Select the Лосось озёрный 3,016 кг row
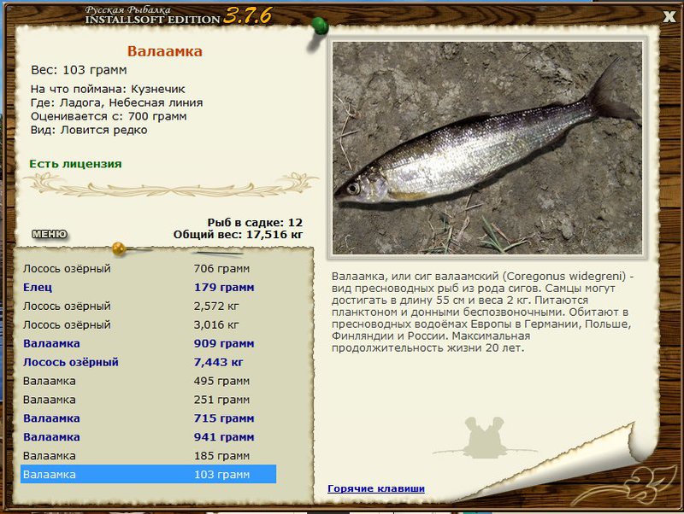Image resolution: width=684 pixels, height=514 pixels. (x=148, y=324)
